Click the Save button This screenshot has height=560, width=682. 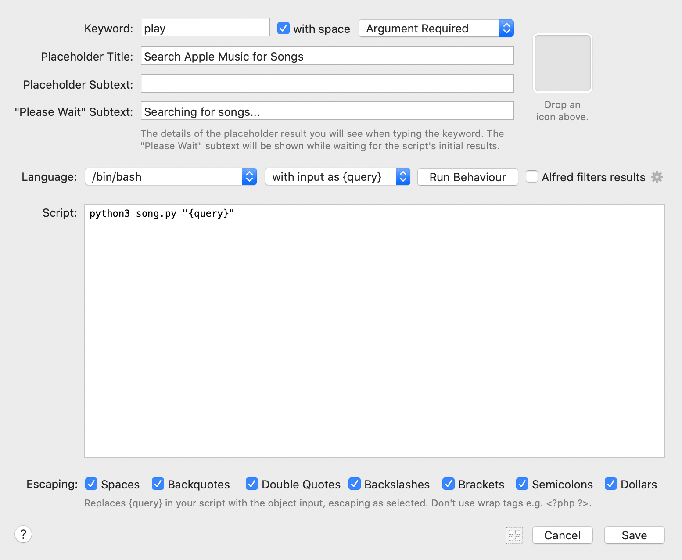[635, 535]
